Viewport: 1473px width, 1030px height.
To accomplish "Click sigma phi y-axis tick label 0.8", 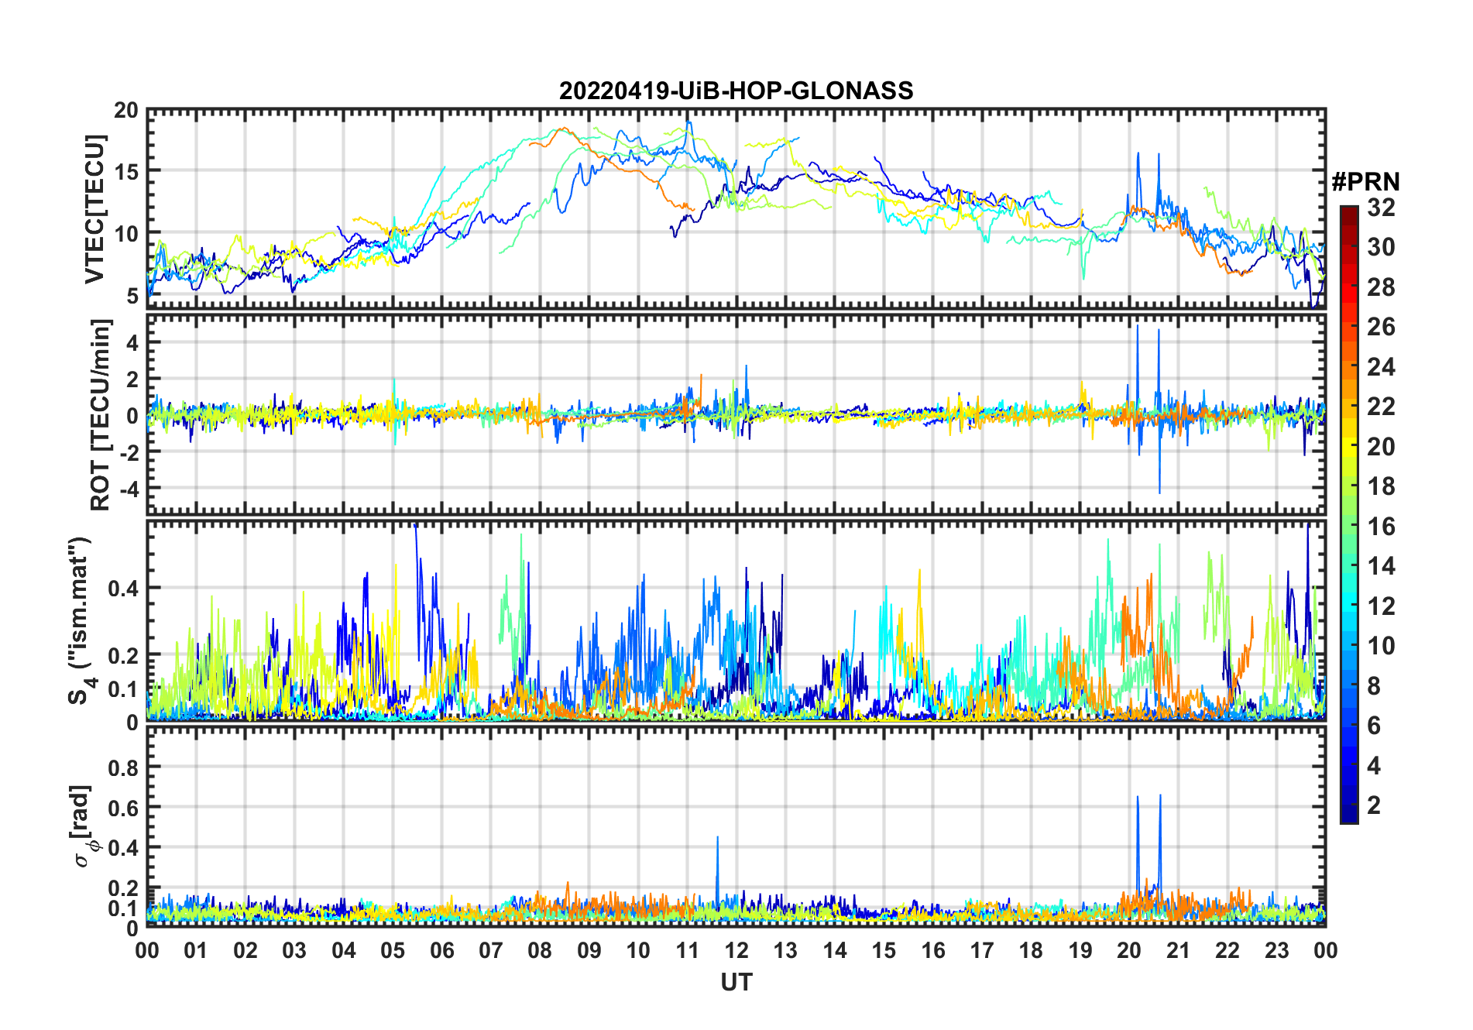I will click(x=123, y=768).
